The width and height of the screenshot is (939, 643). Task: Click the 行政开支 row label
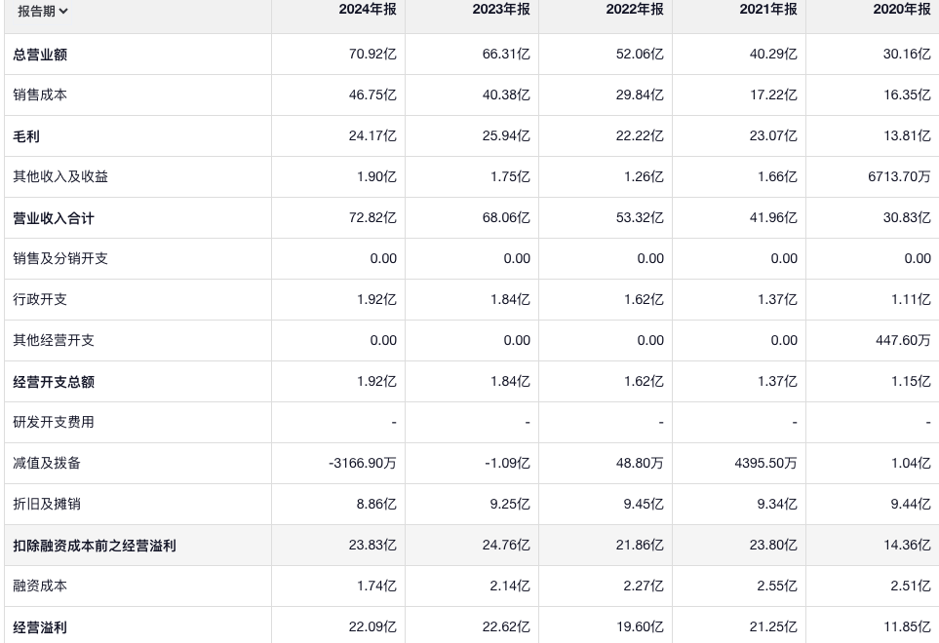pos(40,300)
